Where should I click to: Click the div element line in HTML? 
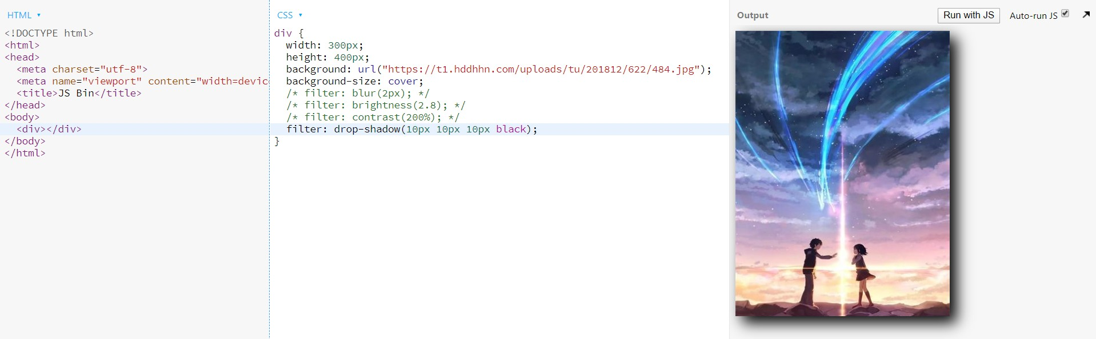click(49, 129)
